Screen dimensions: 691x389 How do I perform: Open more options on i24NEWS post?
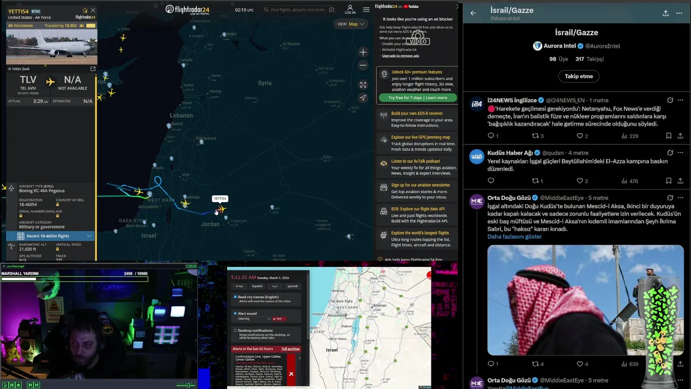pos(681,100)
